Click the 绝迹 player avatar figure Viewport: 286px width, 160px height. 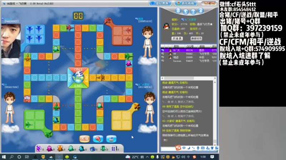click(x=147, y=42)
